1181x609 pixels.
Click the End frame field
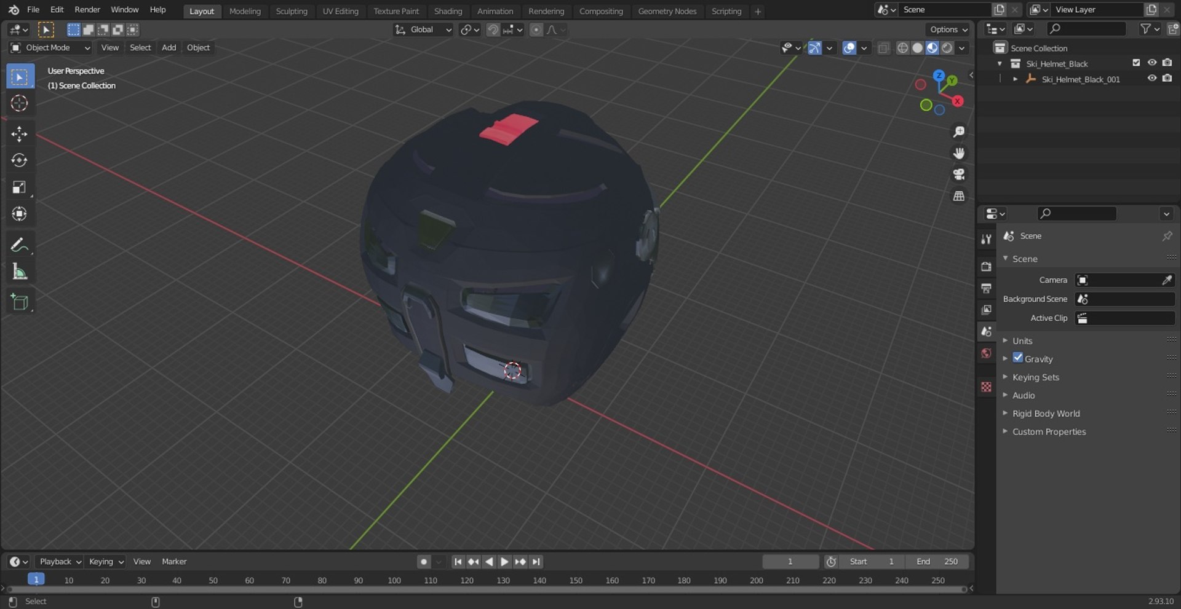click(938, 562)
